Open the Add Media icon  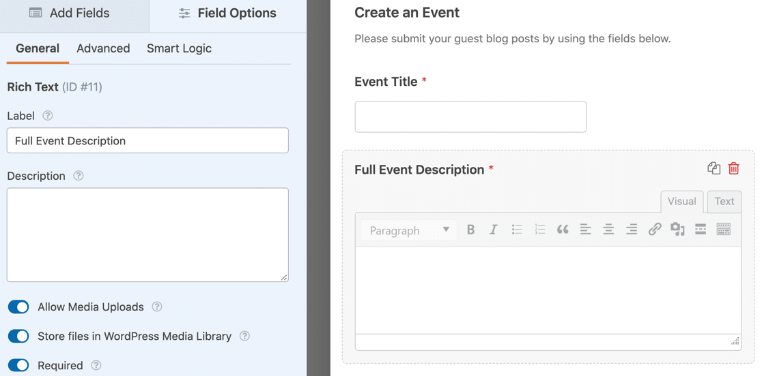pyautogui.click(x=677, y=229)
